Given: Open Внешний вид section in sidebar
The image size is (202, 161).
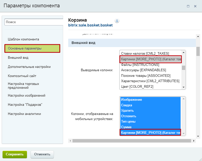Looking at the screenshot, I should pyautogui.click(x=18, y=58).
